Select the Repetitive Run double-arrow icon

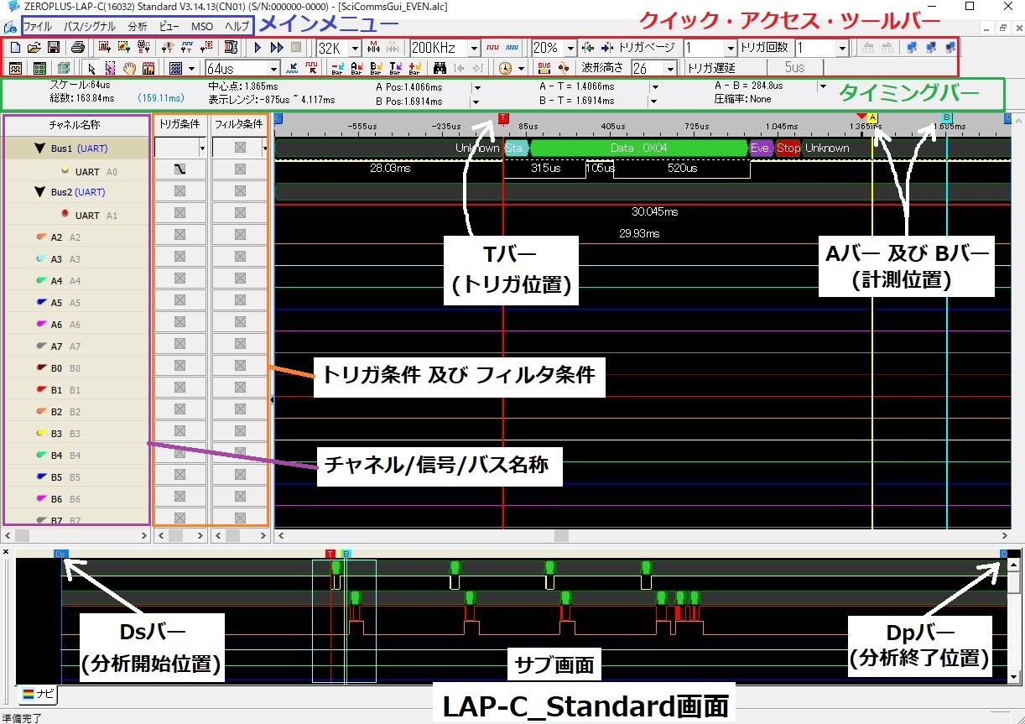275,47
